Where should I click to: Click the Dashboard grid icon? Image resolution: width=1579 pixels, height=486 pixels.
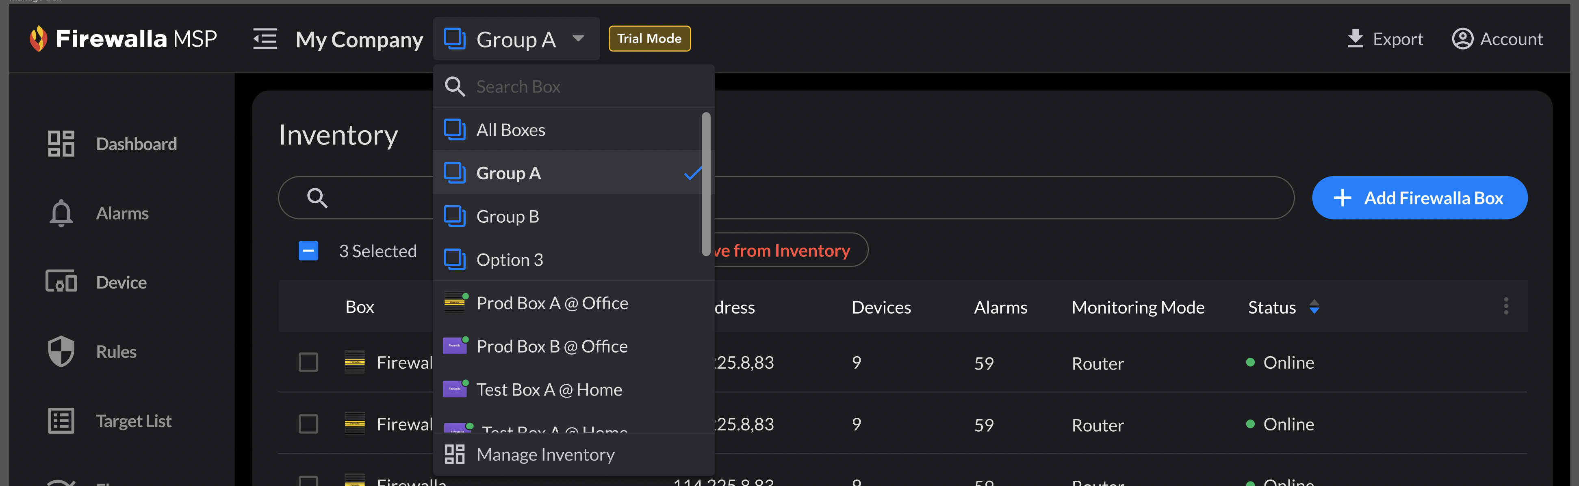(x=61, y=144)
